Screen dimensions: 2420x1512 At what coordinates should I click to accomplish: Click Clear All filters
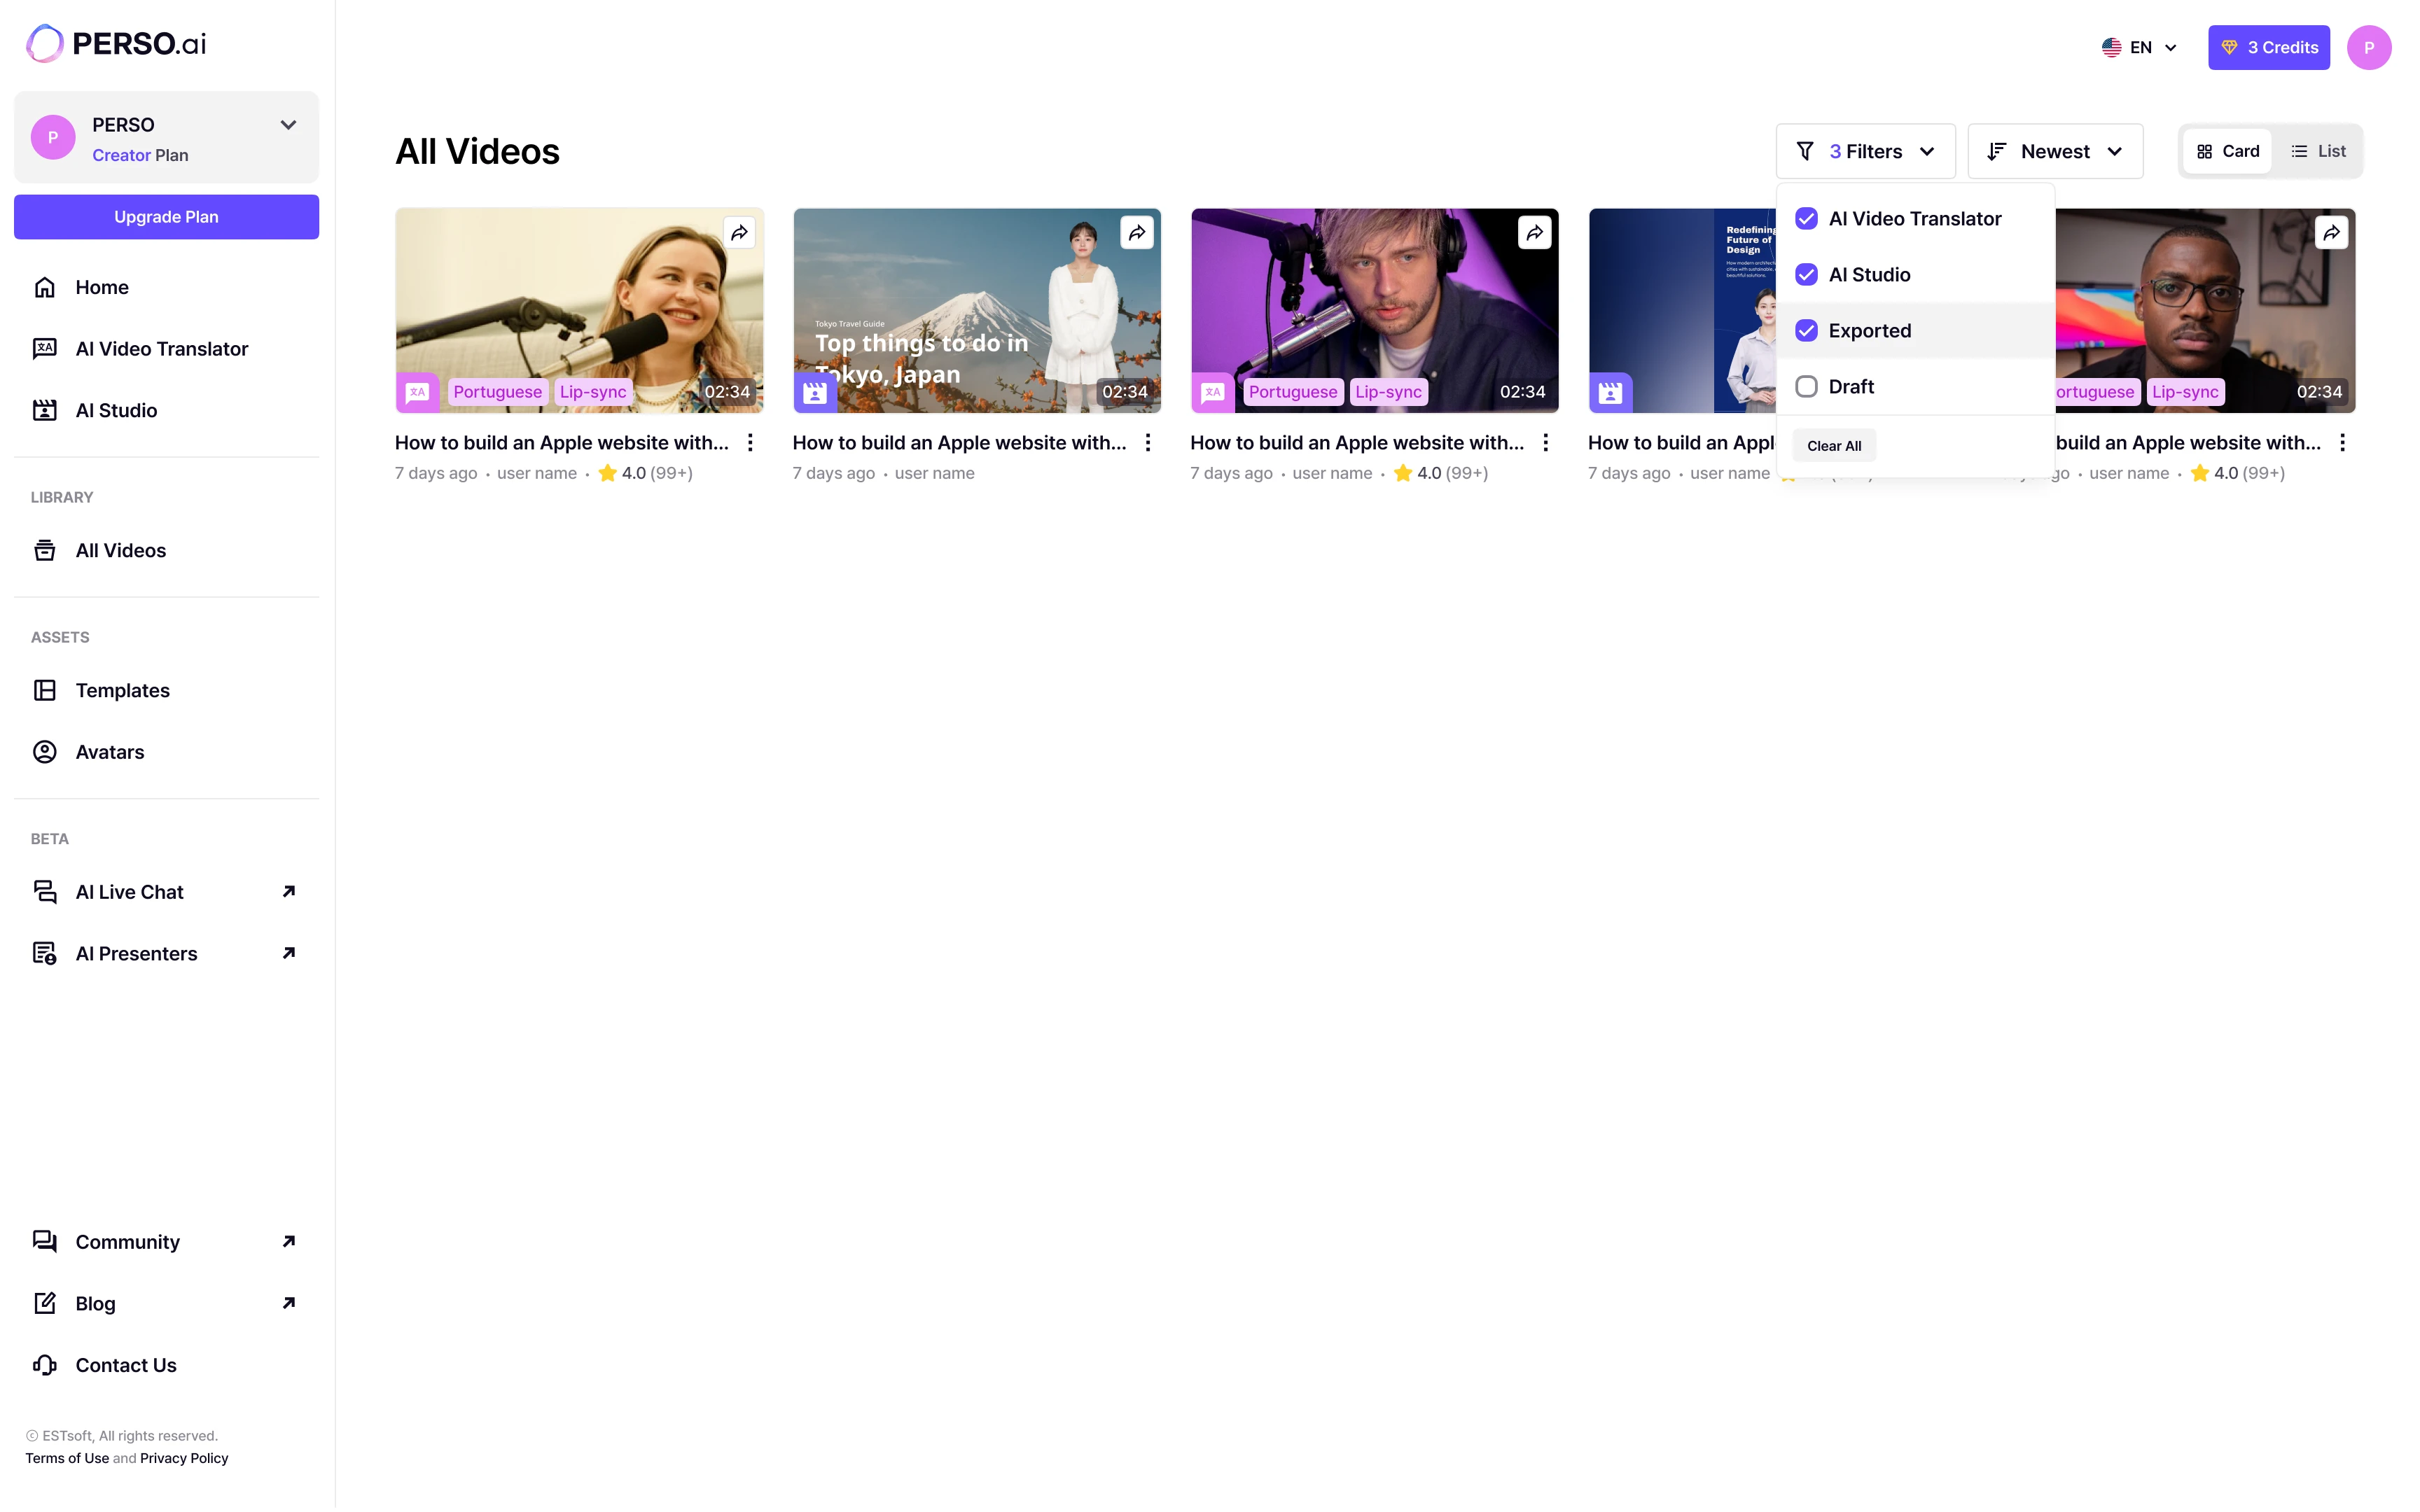point(1834,446)
